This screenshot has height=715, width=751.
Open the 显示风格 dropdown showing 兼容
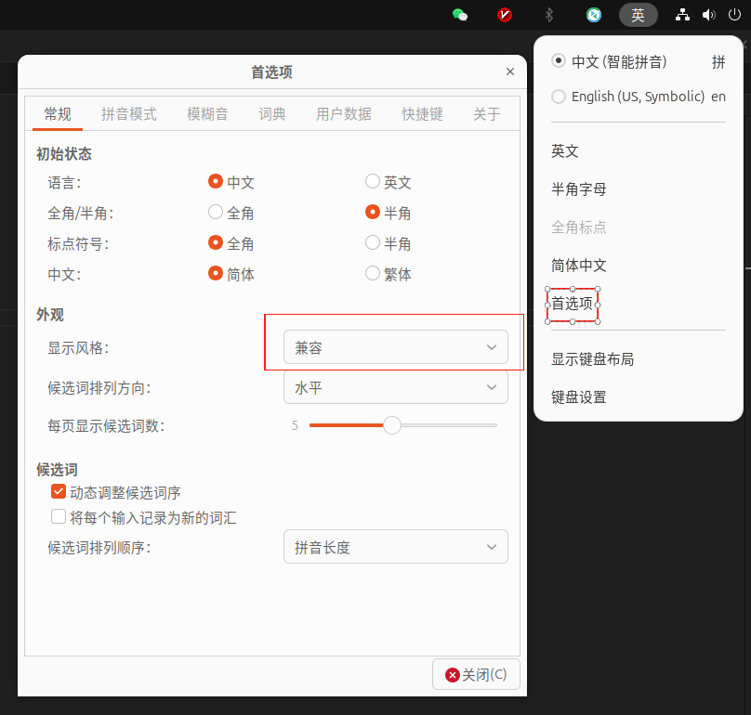[395, 347]
